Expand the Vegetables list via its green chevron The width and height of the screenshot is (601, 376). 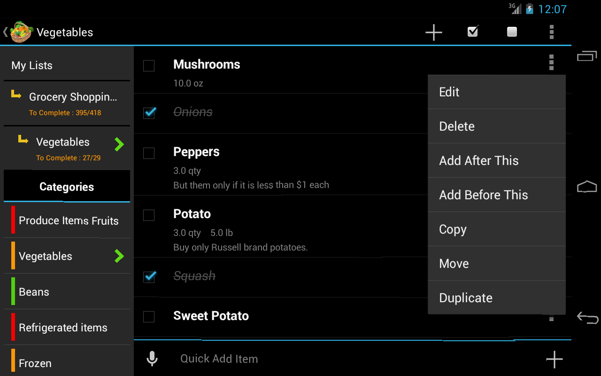coord(120,145)
